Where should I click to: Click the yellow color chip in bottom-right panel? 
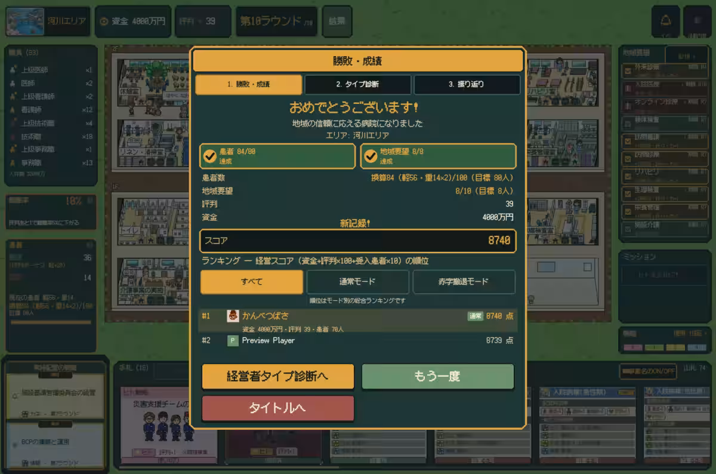click(x=675, y=347)
